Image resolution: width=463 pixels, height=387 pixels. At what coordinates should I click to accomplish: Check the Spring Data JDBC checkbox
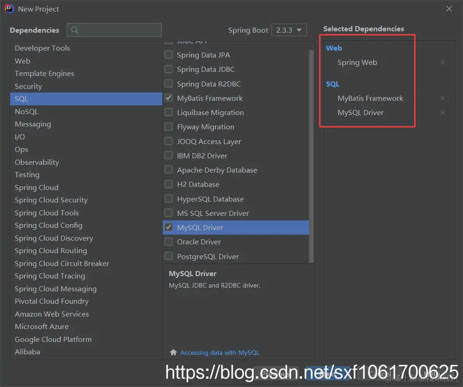click(x=169, y=69)
